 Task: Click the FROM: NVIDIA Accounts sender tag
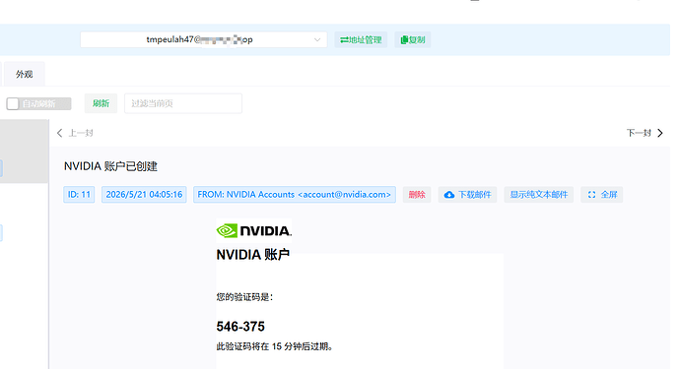click(295, 195)
